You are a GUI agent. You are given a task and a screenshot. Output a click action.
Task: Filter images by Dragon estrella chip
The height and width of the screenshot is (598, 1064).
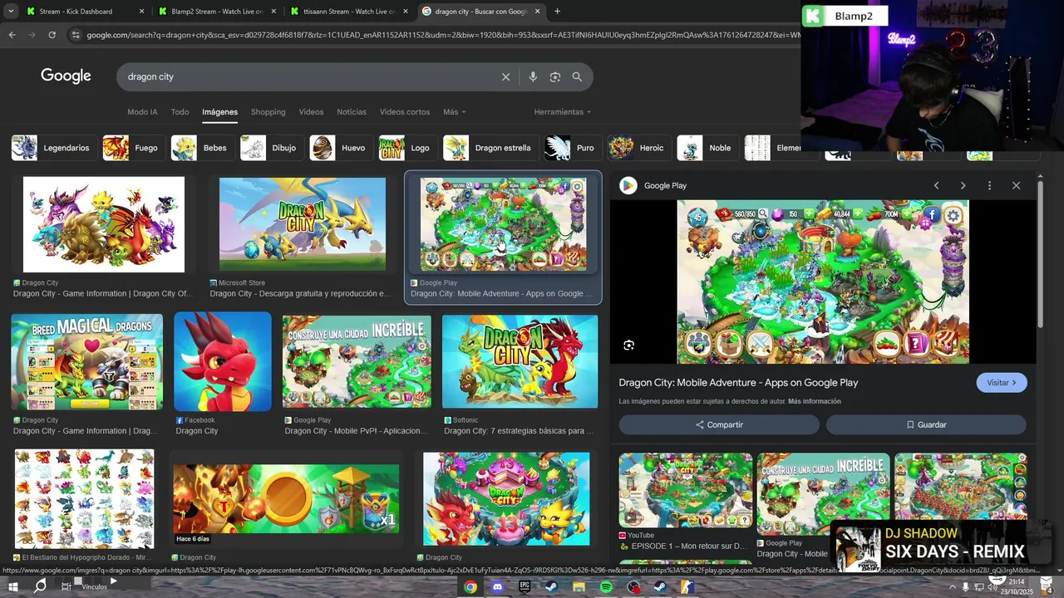489,148
